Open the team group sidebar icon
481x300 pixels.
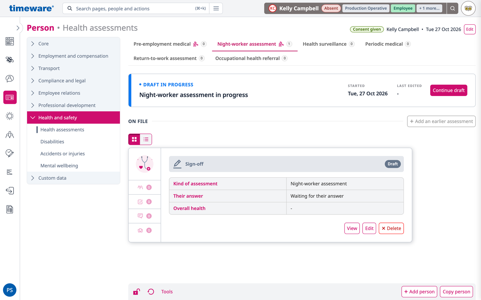click(x=10, y=135)
